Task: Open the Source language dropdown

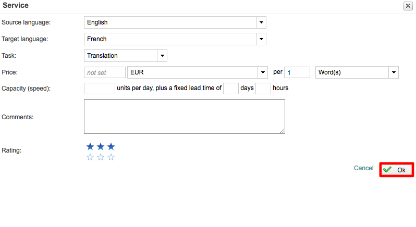Action: (x=261, y=22)
